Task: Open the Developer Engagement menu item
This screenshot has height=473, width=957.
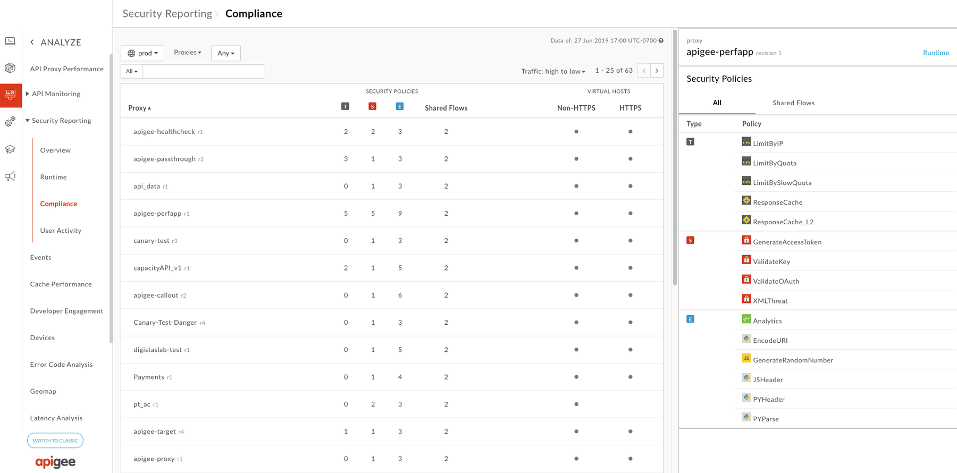Action: click(x=66, y=311)
